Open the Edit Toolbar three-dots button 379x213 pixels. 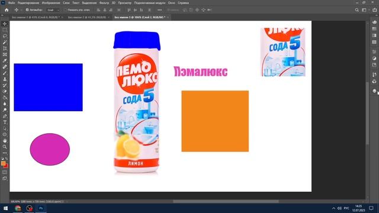(5, 153)
